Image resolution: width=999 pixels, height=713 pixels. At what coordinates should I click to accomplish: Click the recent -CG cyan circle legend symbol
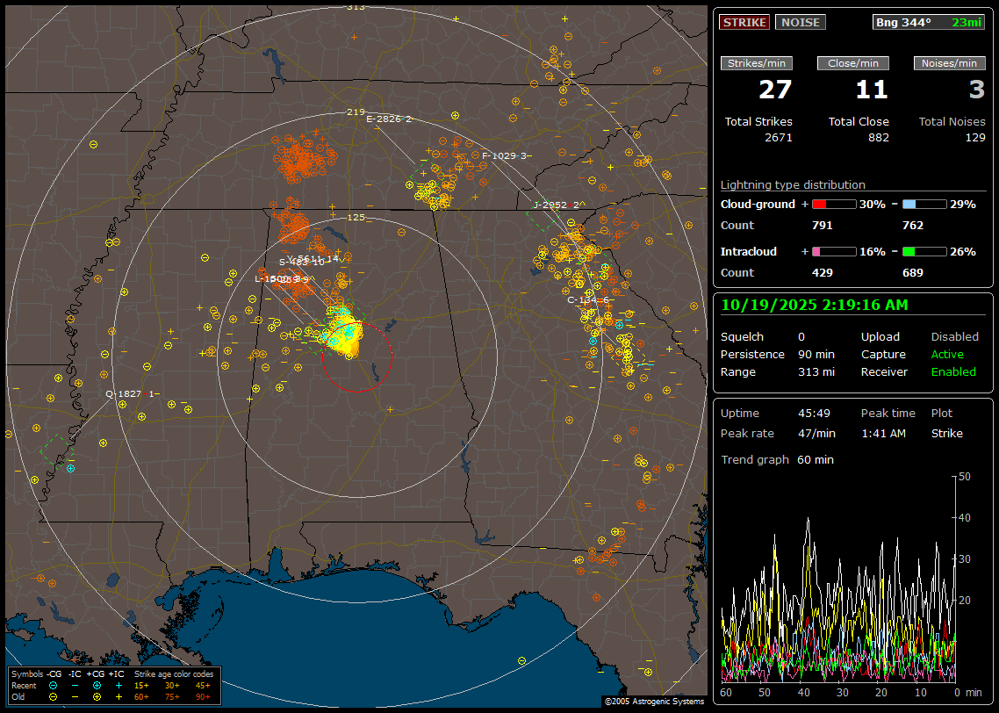(x=54, y=685)
